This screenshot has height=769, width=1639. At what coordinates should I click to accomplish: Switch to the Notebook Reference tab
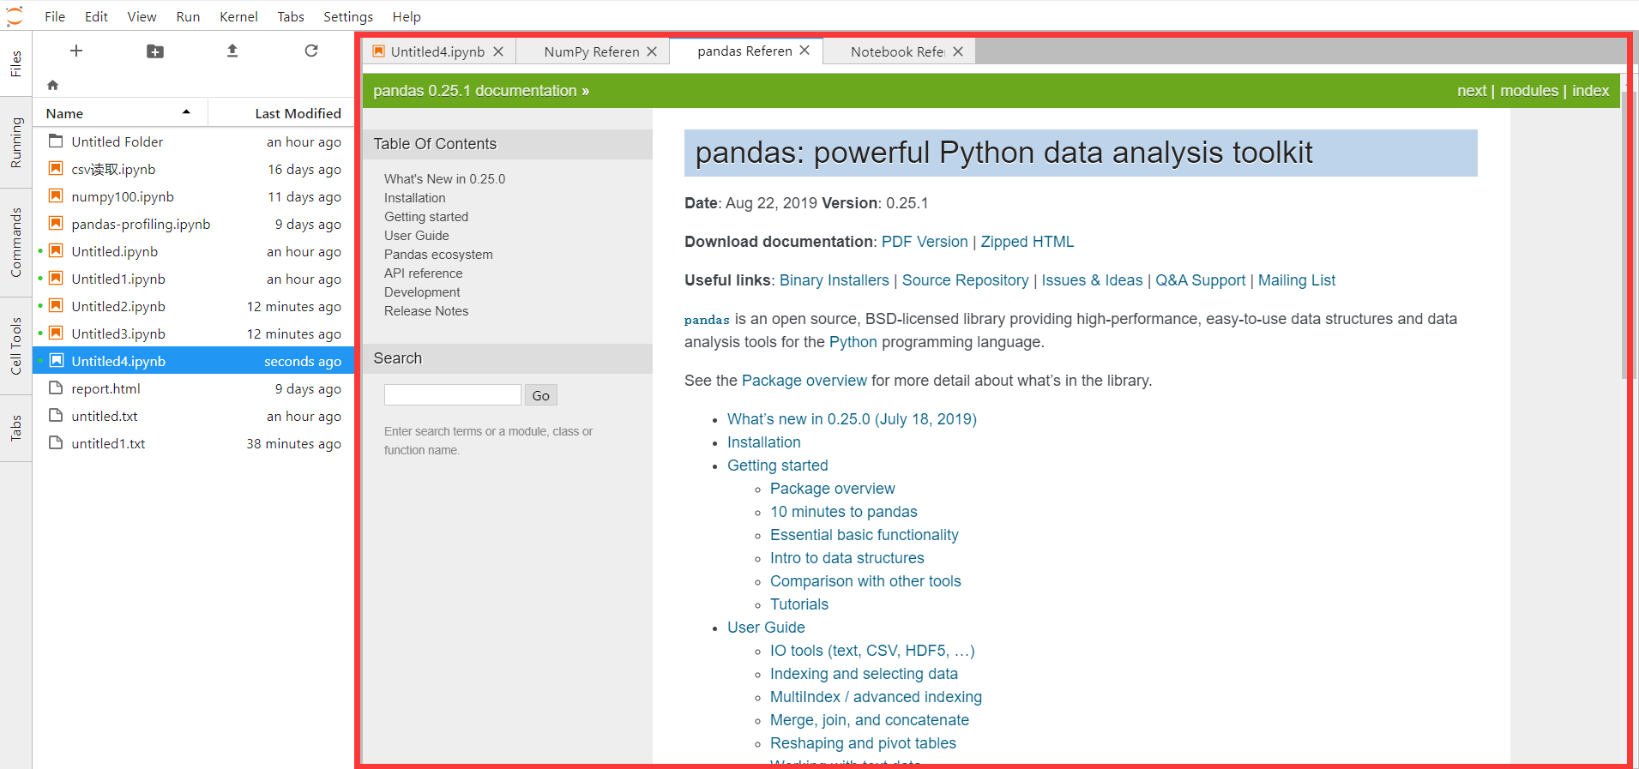tap(898, 51)
